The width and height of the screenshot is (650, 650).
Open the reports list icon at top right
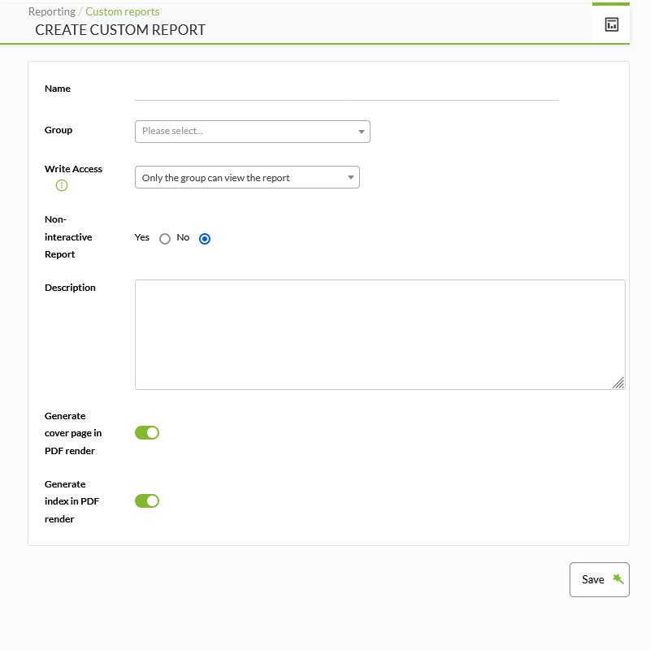tap(612, 24)
